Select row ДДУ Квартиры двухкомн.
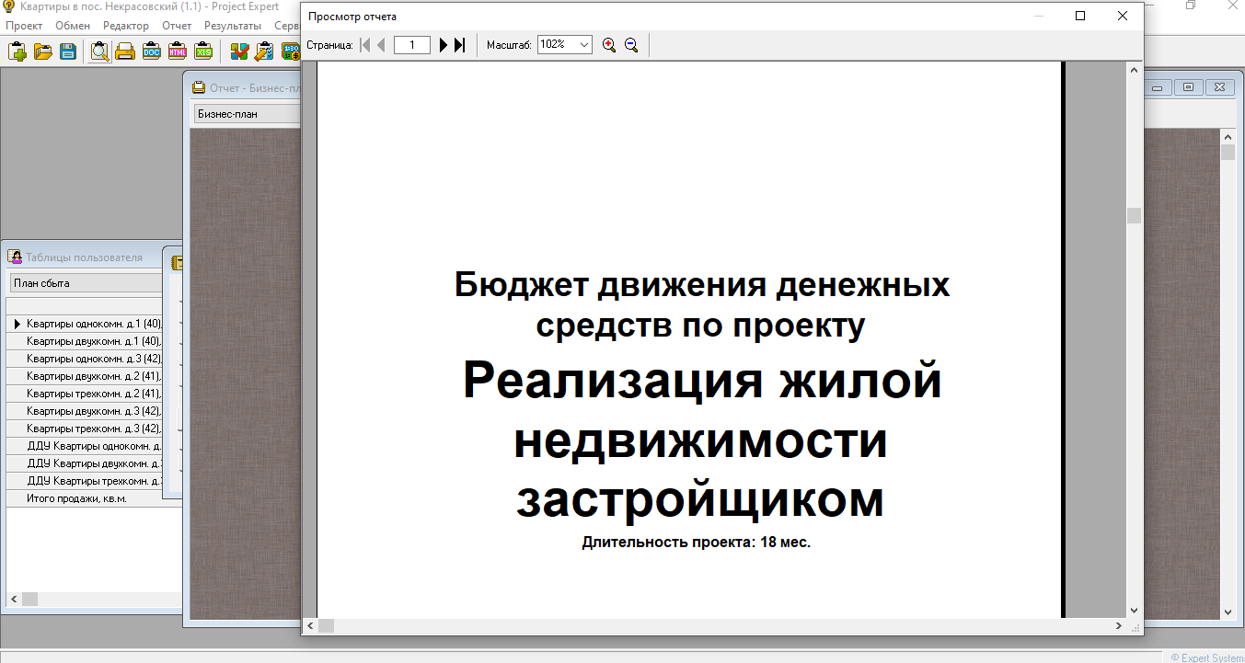1245x663 pixels. pyautogui.click(x=93, y=463)
